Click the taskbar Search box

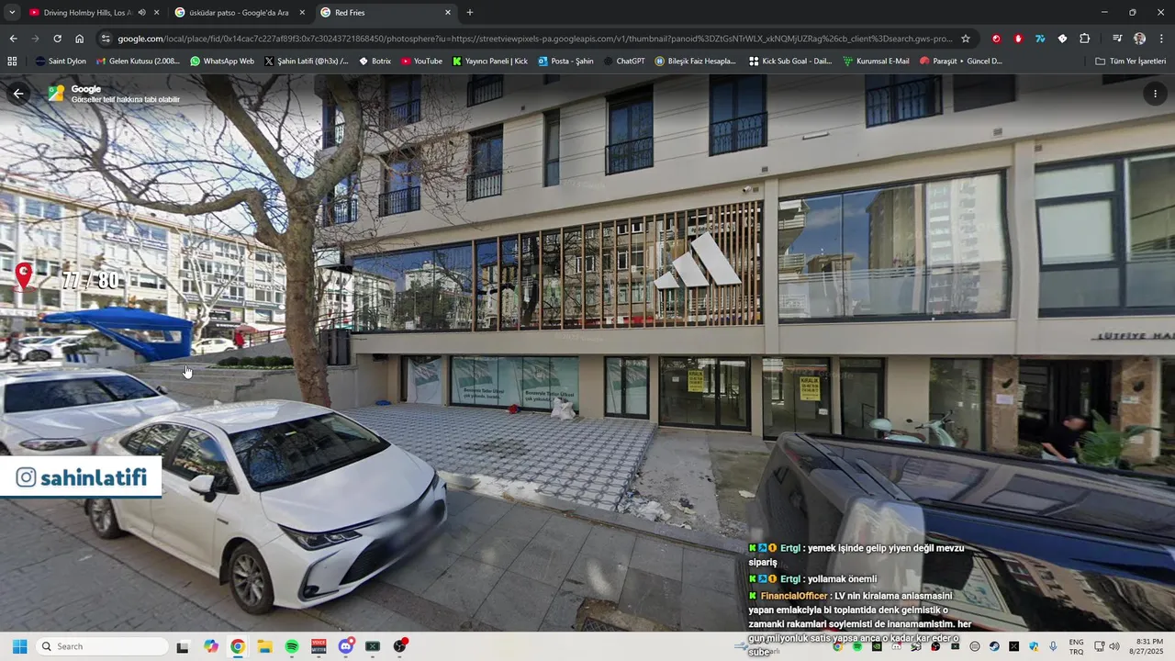click(x=102, y=646)
